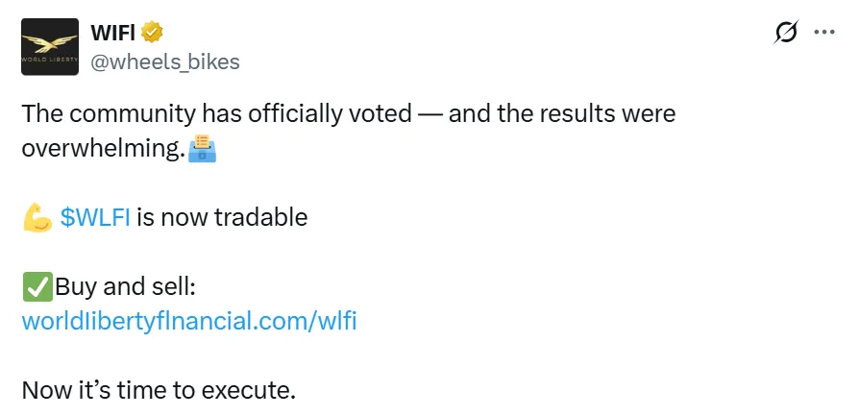Click the green check mark emoji
860x416 pixels.
tap(37, 287)
